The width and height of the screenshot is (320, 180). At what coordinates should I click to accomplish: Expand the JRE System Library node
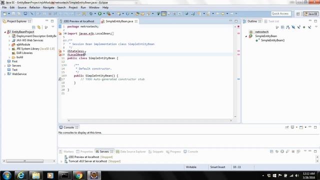(x=9, y=49)
